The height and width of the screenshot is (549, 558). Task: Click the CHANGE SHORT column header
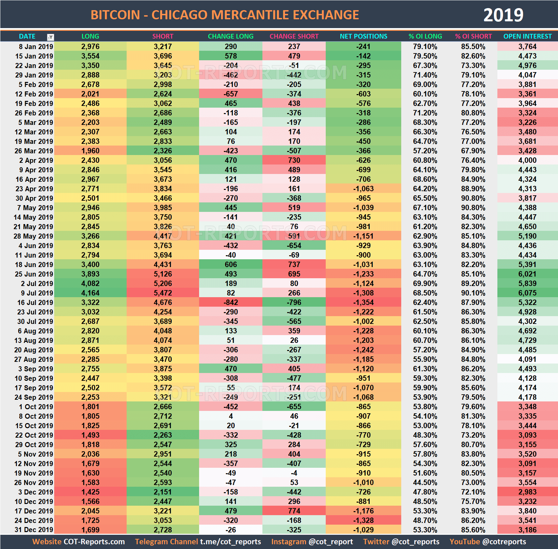tap(293, 36)
